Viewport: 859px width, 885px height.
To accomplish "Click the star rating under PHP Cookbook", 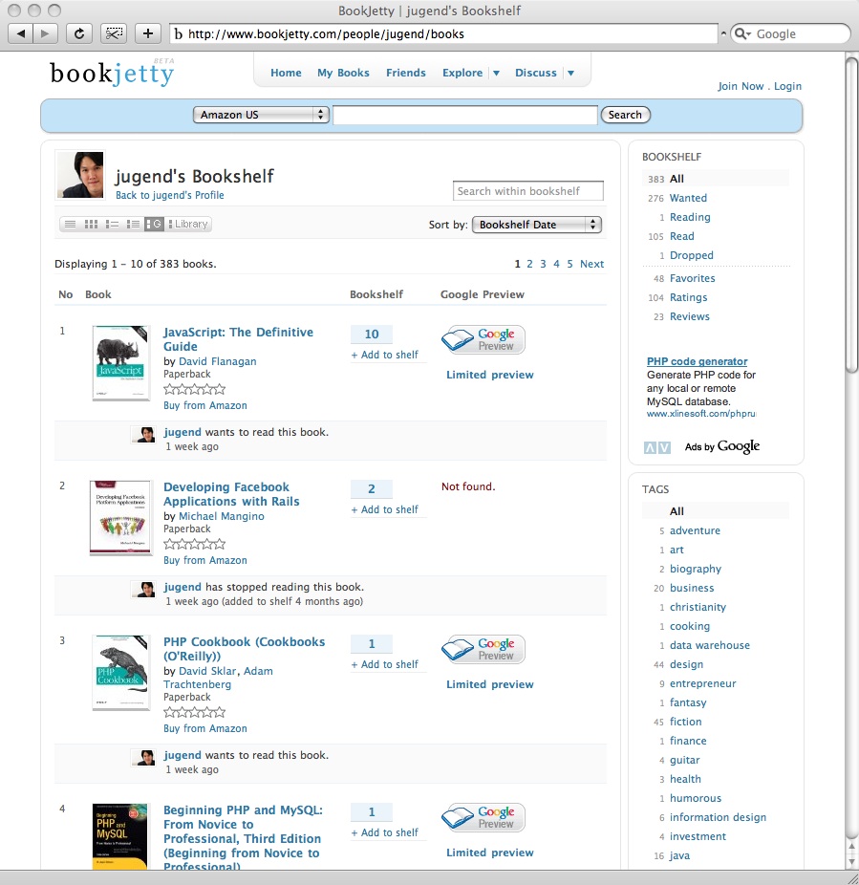I will click(x=195, y=712).
